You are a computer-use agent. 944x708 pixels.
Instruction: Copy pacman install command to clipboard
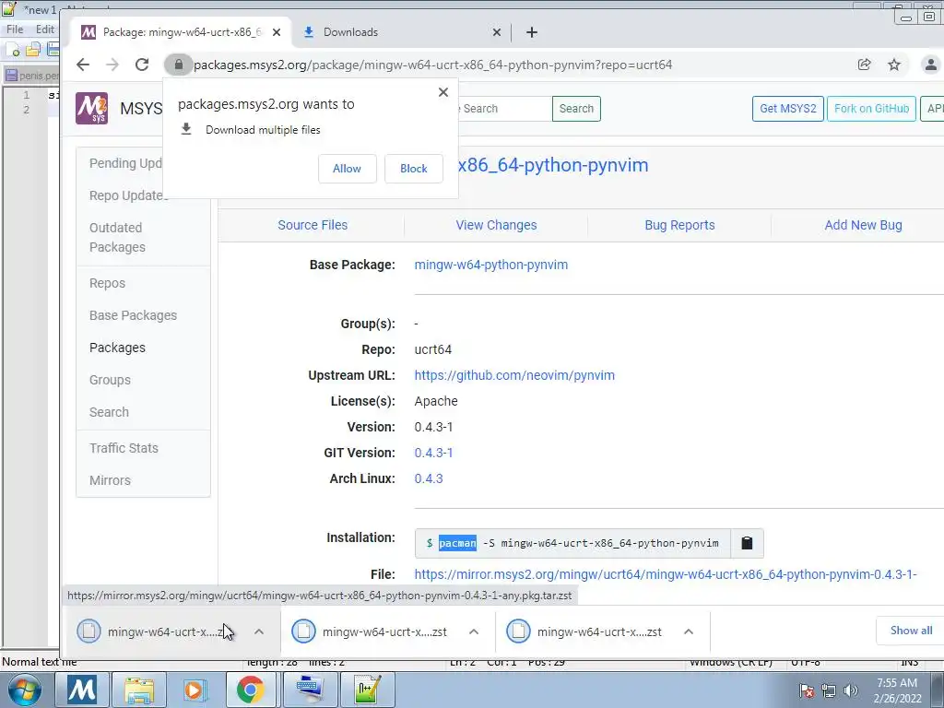(747, 543)
